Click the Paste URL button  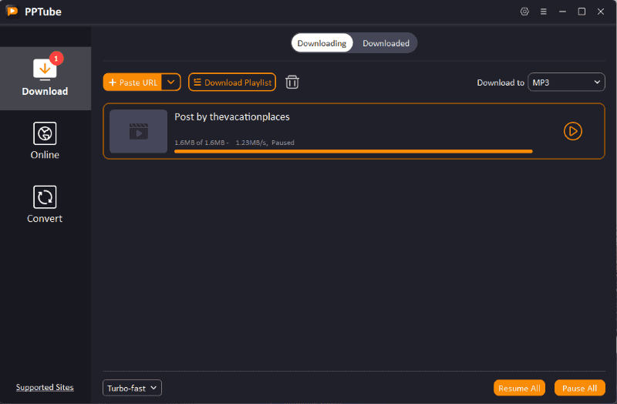tap(133, 82)
